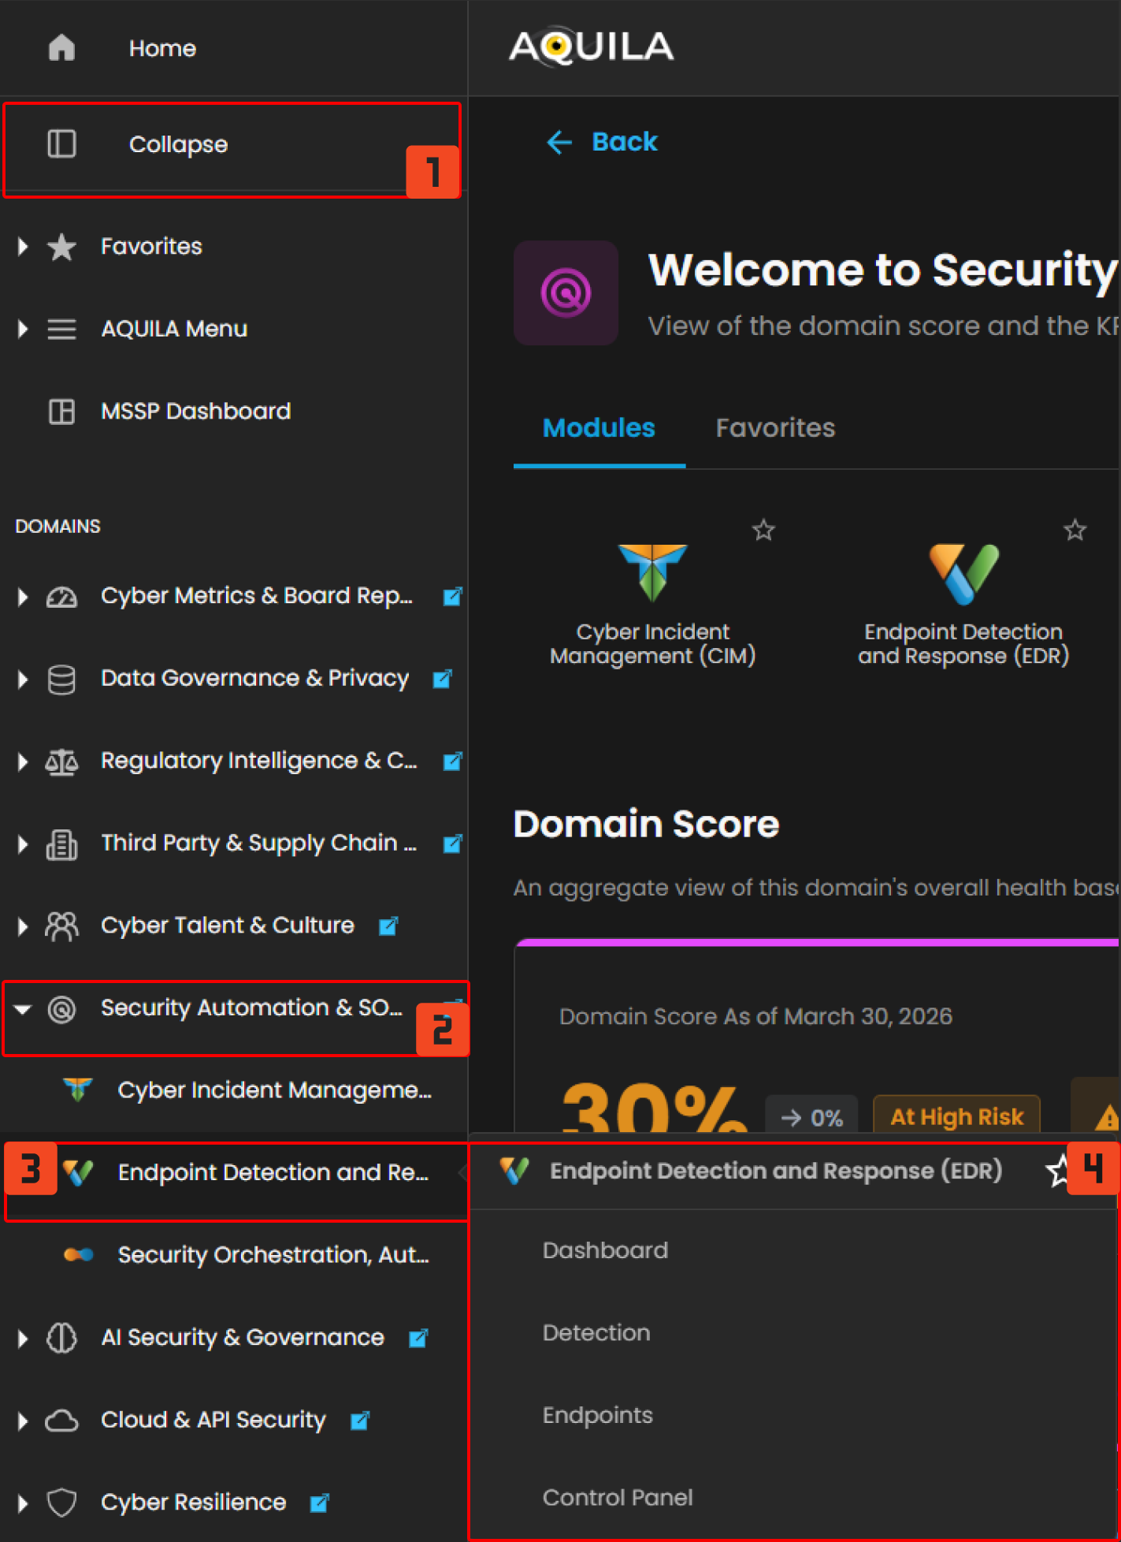Open Dashboard in the EDR flyout menu
This screenshot has width=1121, height=1542.
605,1251
